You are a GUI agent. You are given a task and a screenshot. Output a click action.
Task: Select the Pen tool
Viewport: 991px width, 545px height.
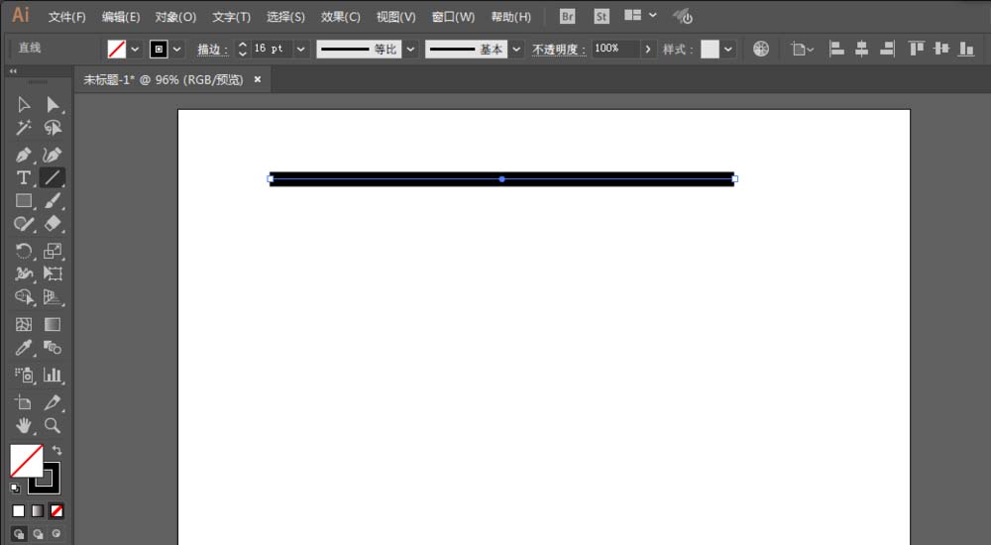pyautogui.click(x=24, y=155)
